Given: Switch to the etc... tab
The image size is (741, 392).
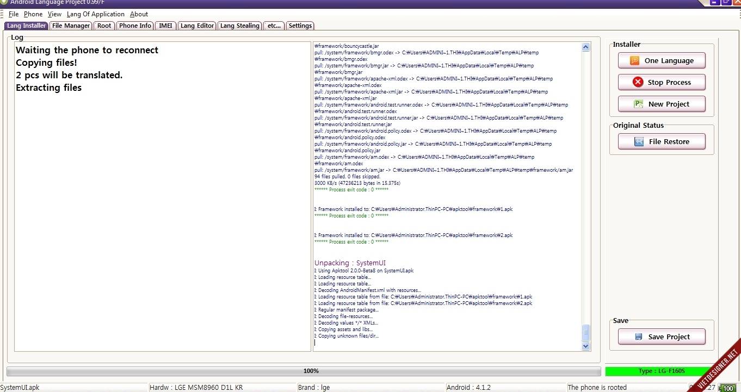Looking at the screenshot, I should 274,26.
